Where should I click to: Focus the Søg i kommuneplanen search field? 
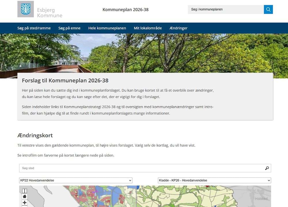point(226,9)
